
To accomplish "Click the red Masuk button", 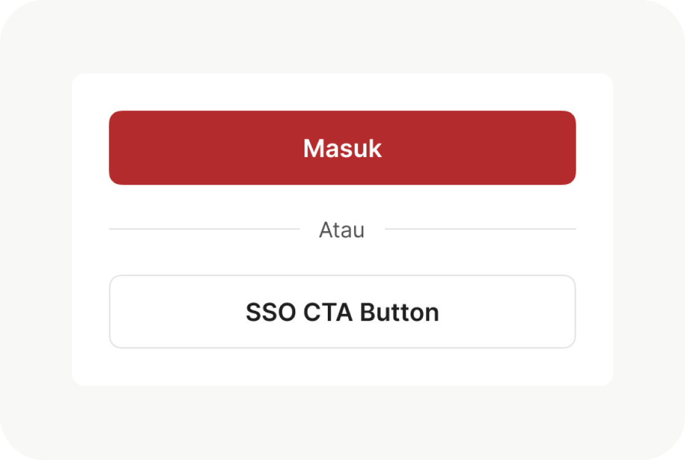I will (342, 148).
